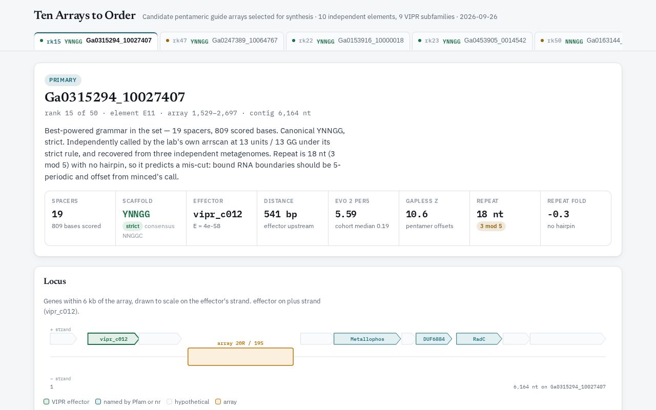
Task: Switch to the rk47 Ga0247389_10064767 tab
Action: coord(222,41)
